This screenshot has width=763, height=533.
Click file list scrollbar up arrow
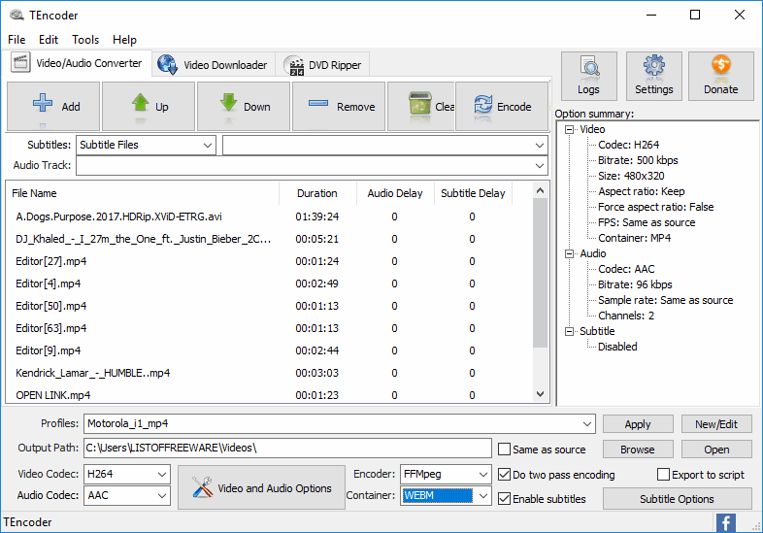tap(540, 190)
